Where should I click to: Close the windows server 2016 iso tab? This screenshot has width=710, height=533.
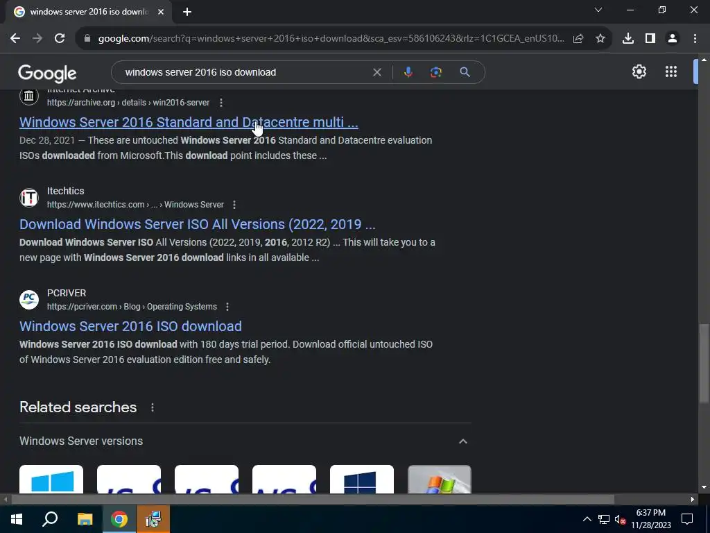(x=161, y=12)
